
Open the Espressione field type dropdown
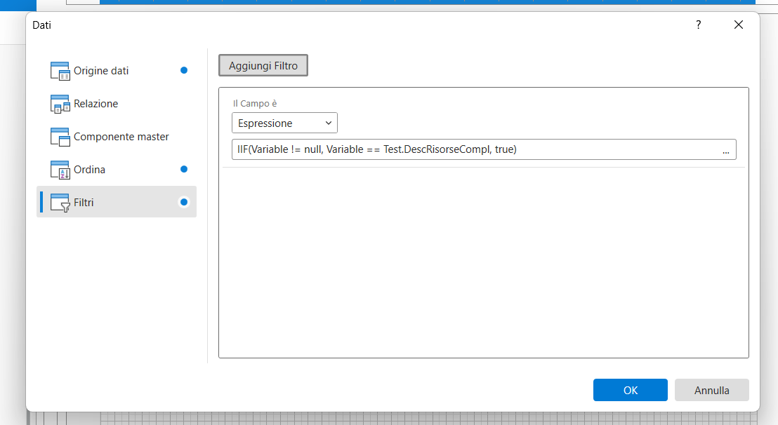284,123
